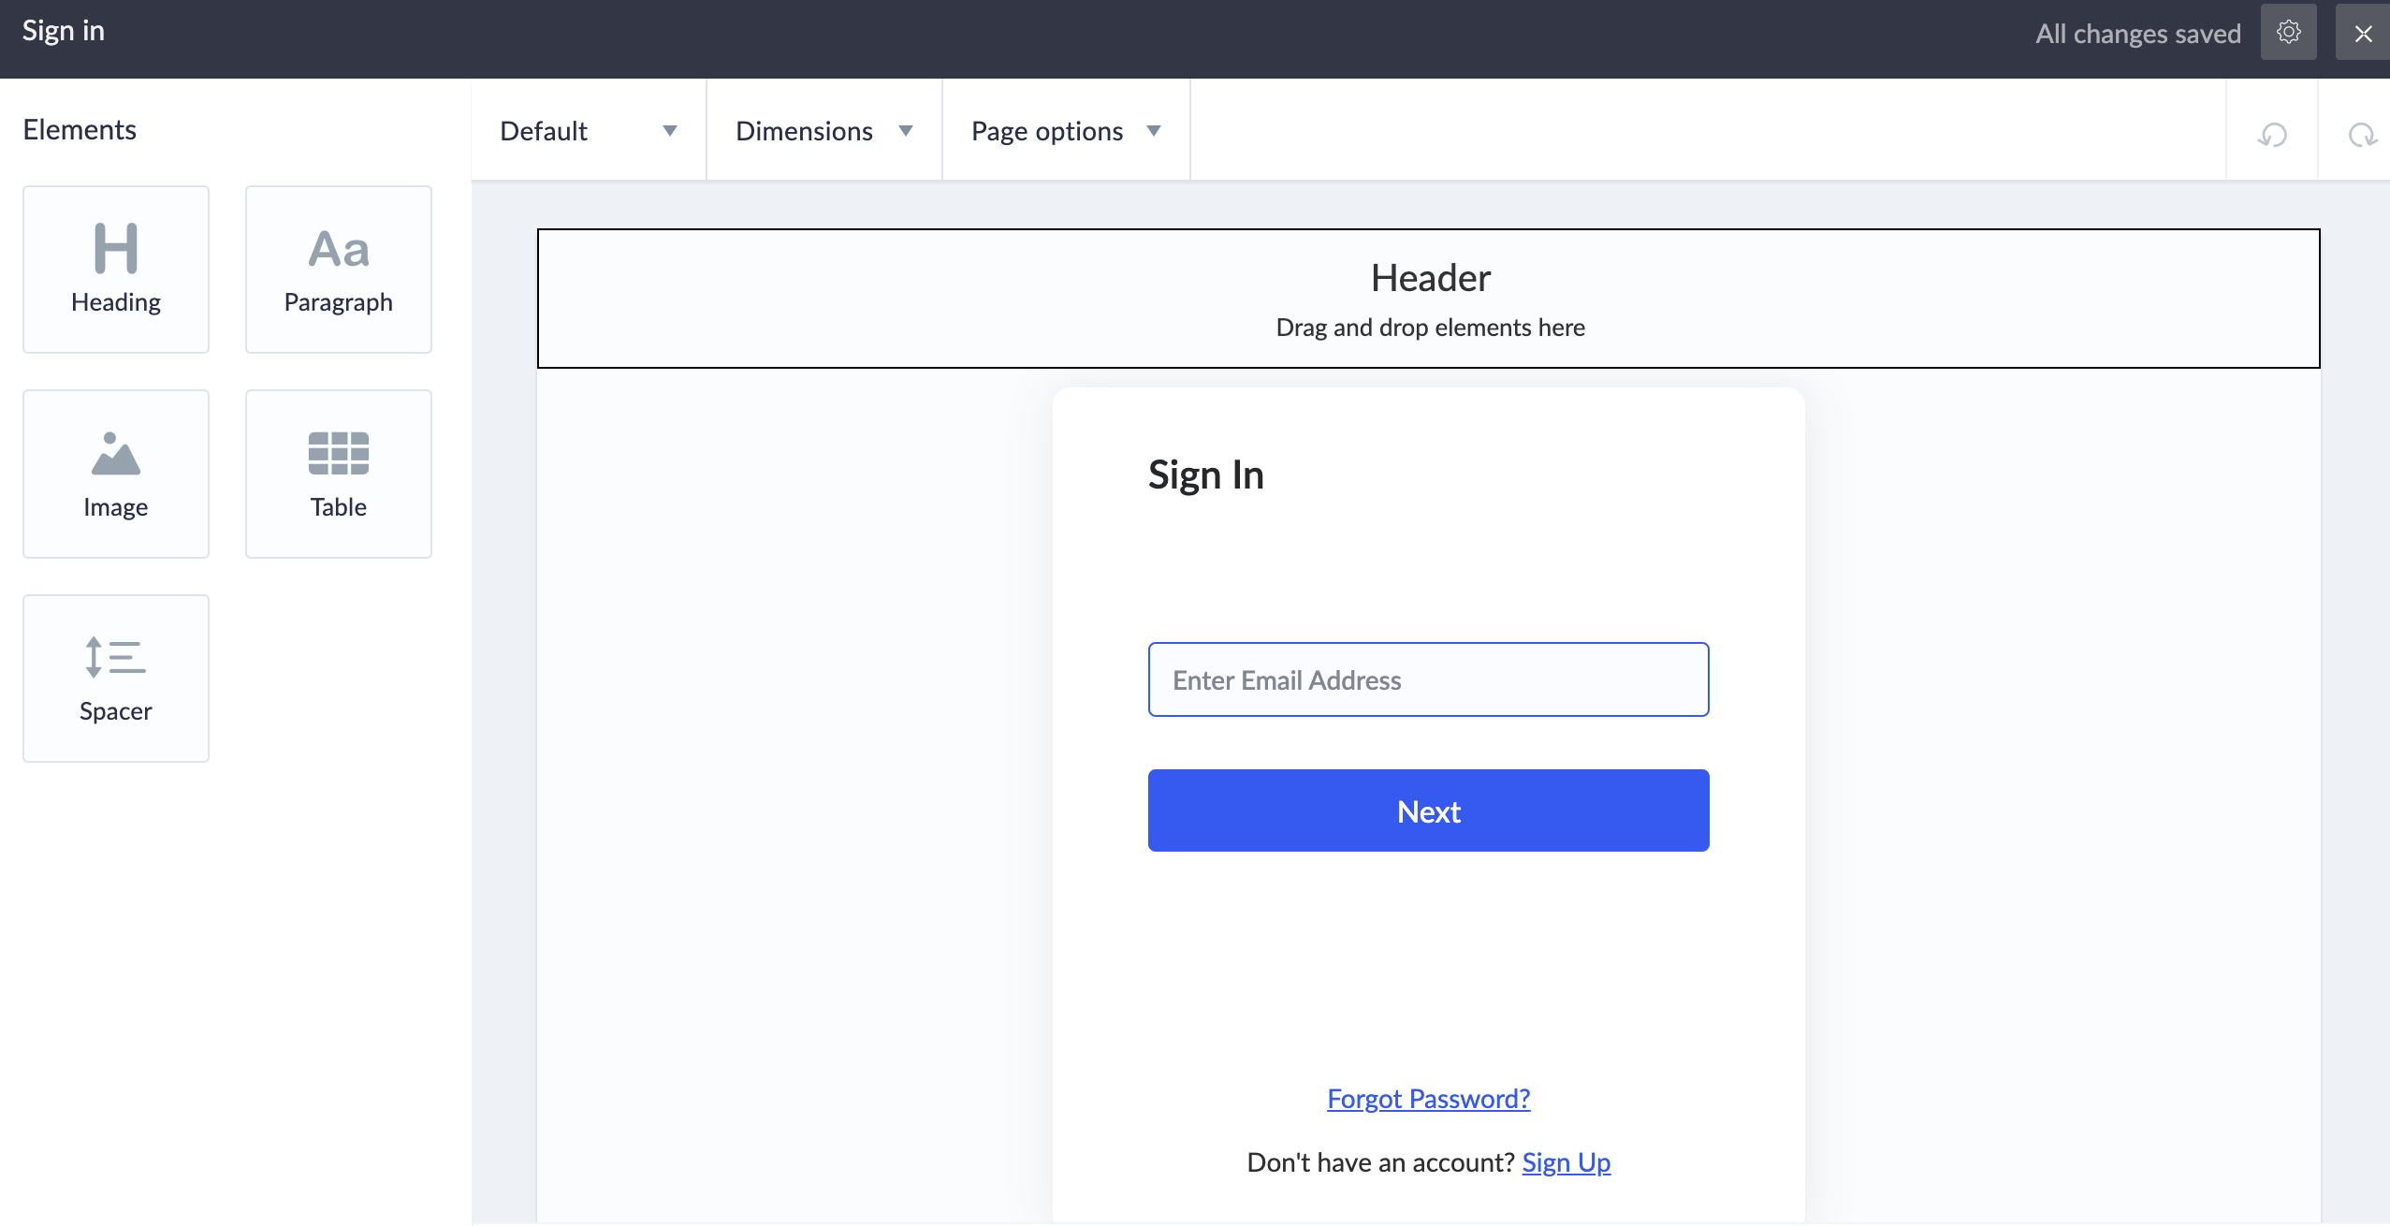Select the Spacer element in the sidebar
Image resolution: width=2390 pixels, height=1226 pixels.
tap(116, 678)
